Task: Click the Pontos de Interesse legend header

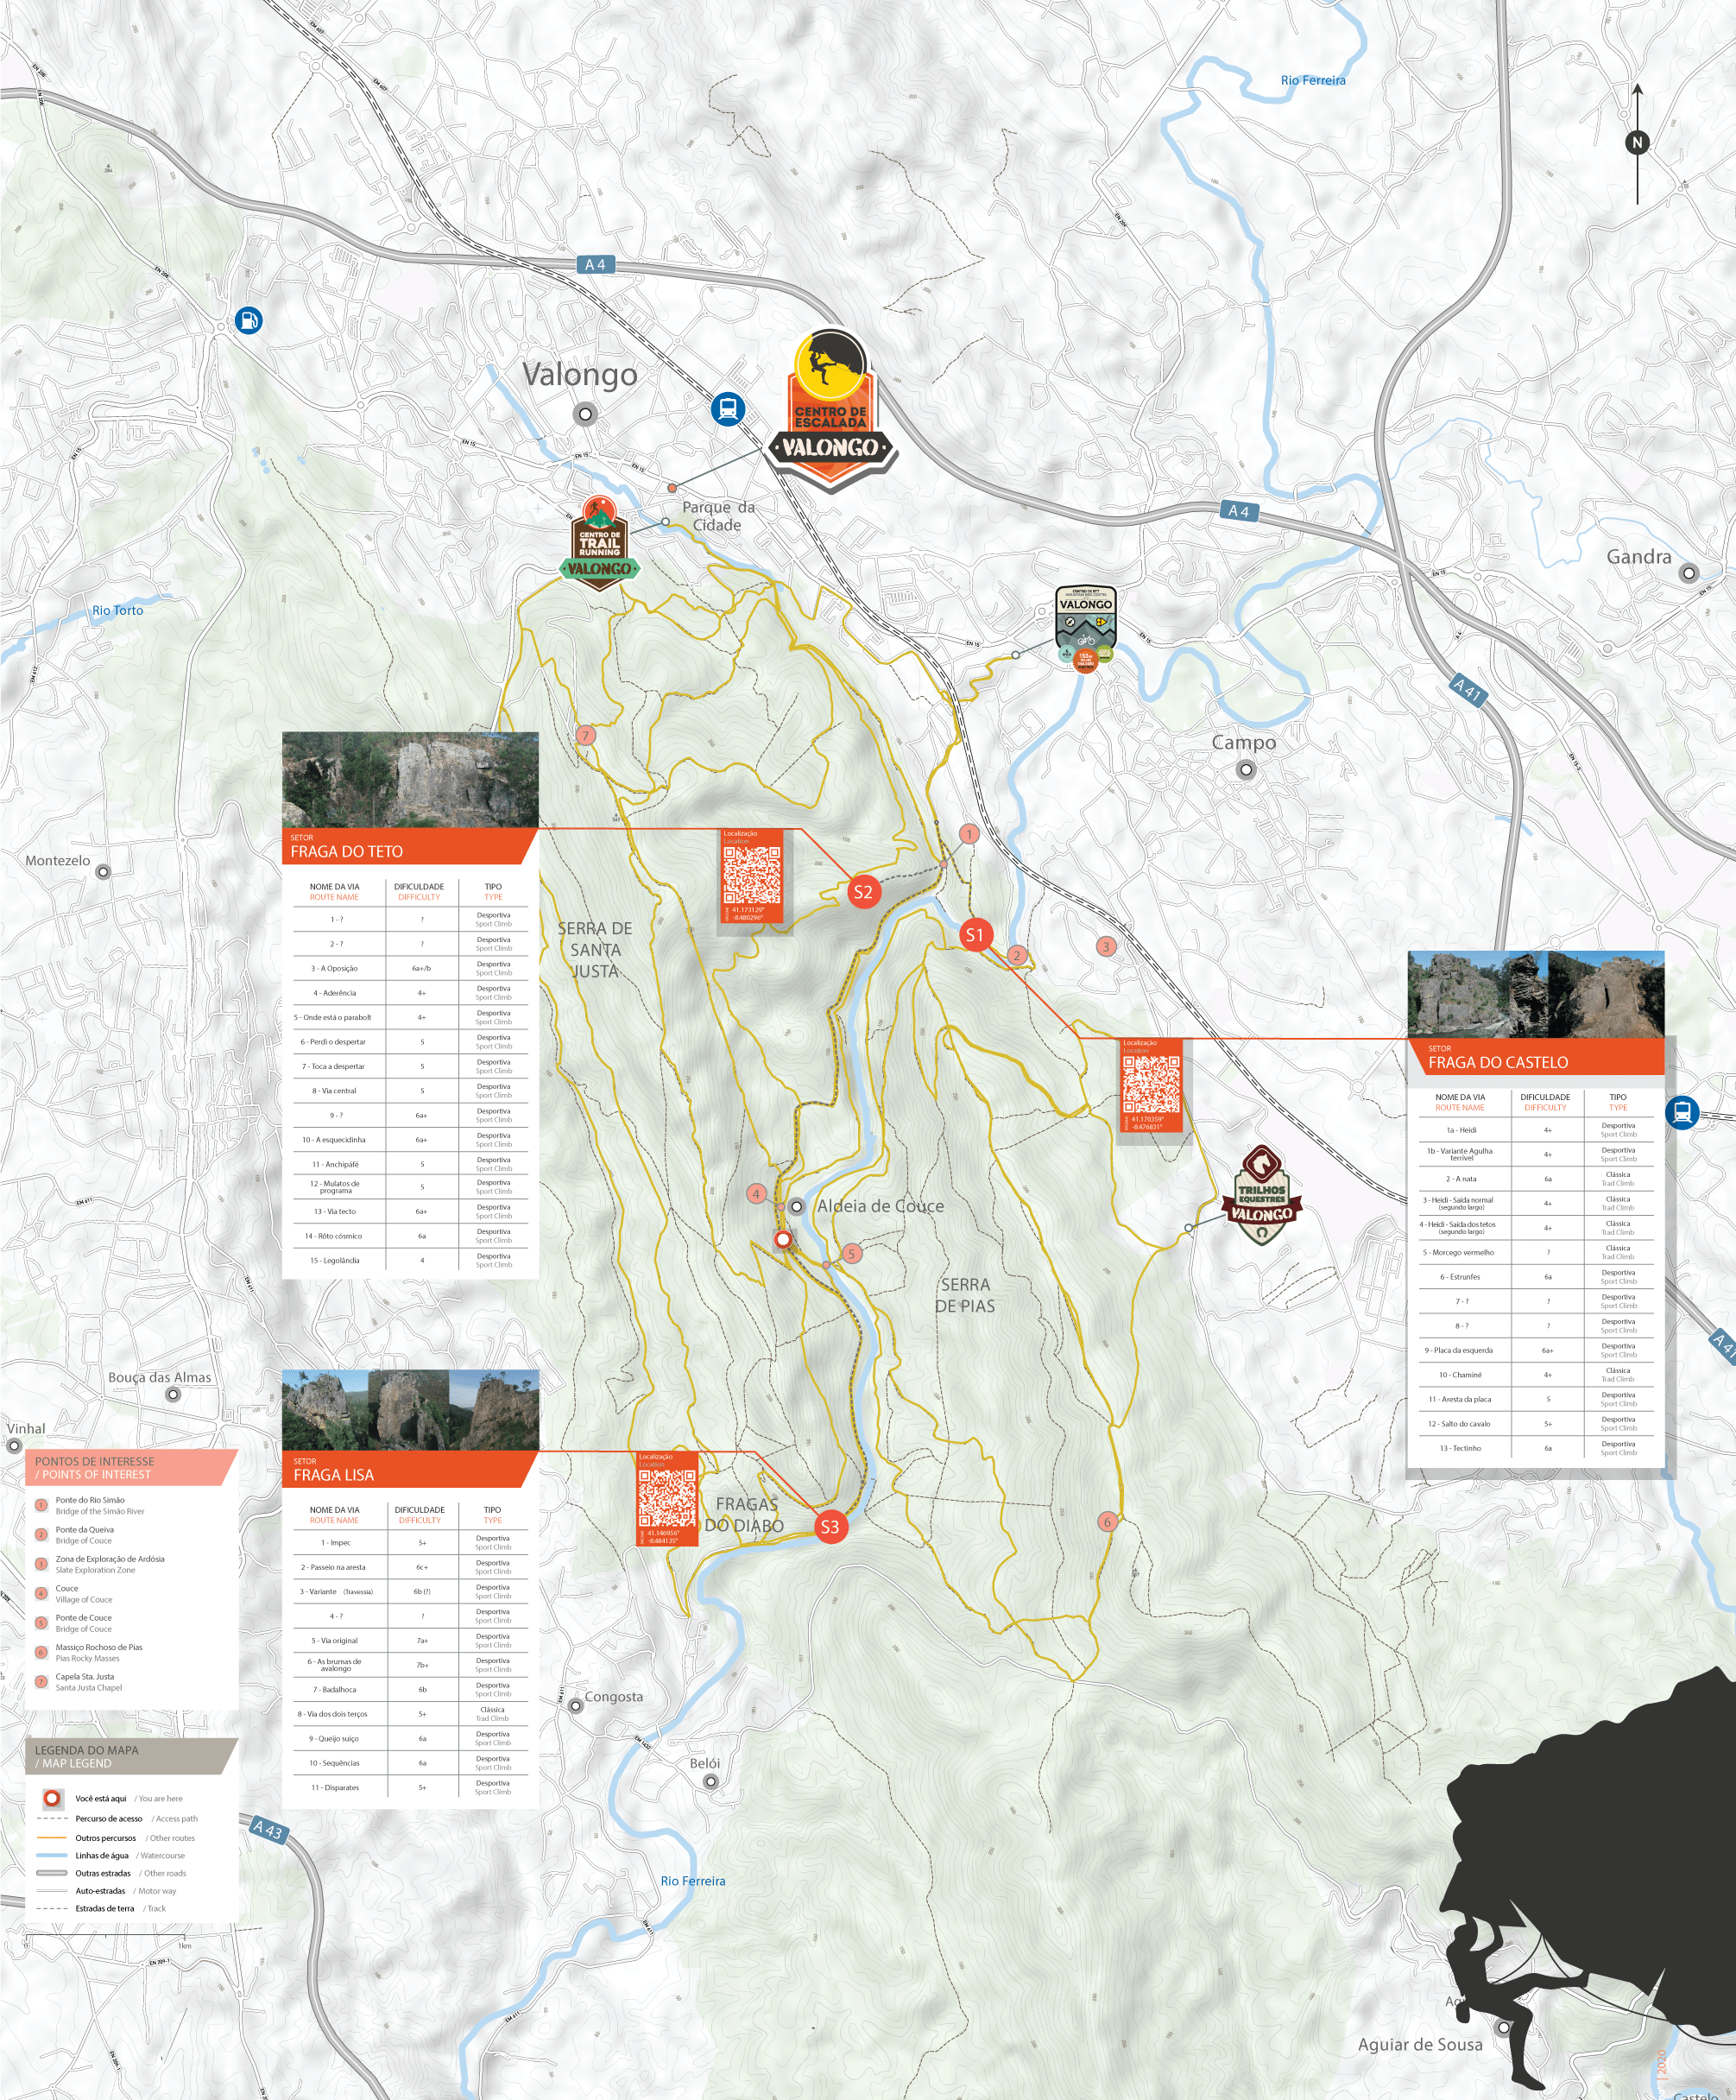Action: tap(131, 1467)
